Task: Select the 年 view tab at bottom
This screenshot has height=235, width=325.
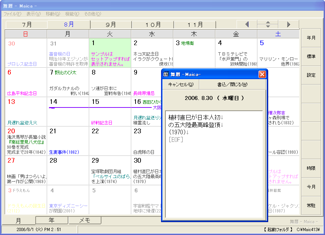Action: [52, 220]
